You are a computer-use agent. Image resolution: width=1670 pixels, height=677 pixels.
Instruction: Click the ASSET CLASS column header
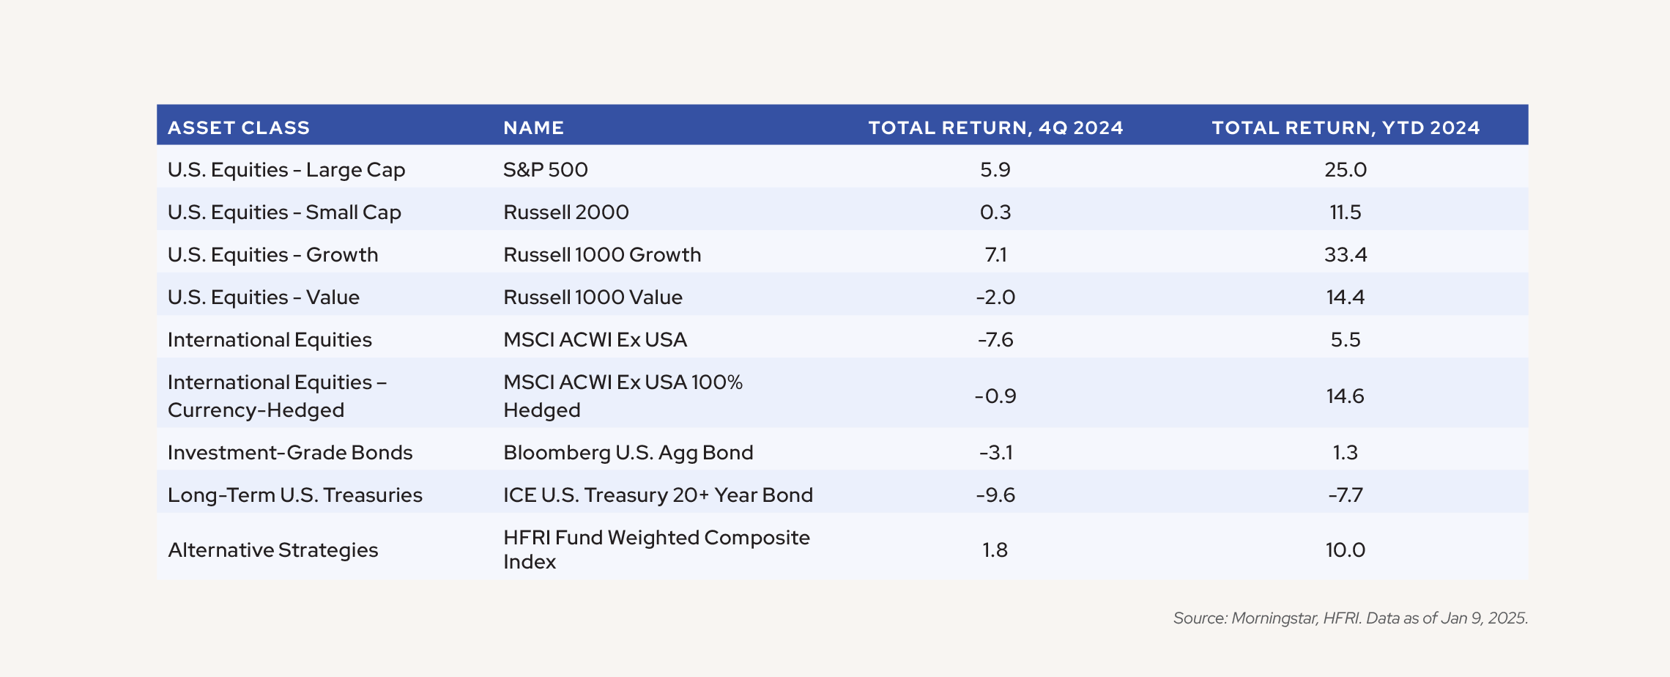[x=239, y=128]
